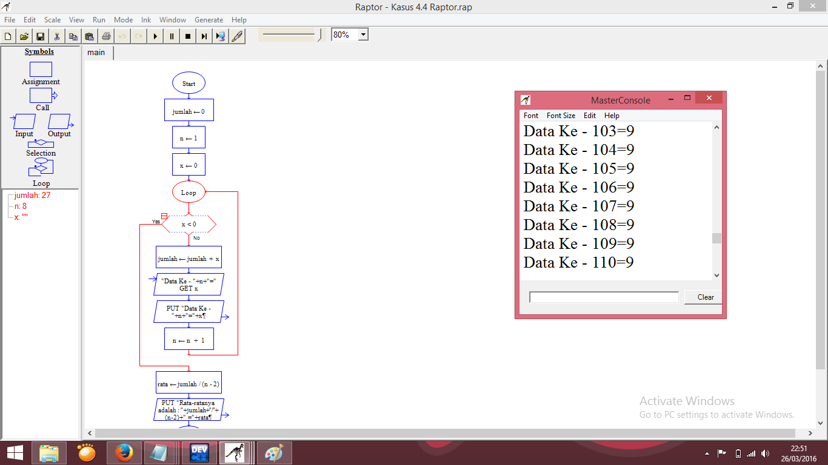The image size is (828, 465).
Task: Select the x: "" variable in watch panel
Action: pos(21,217)
